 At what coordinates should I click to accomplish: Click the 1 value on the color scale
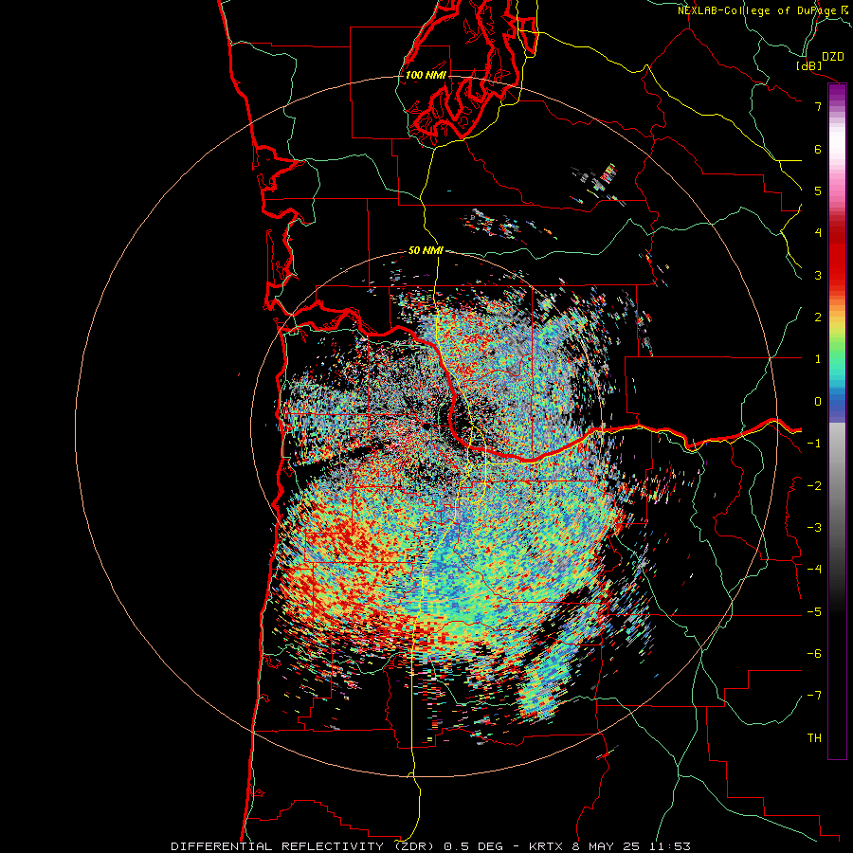[818, 359]
